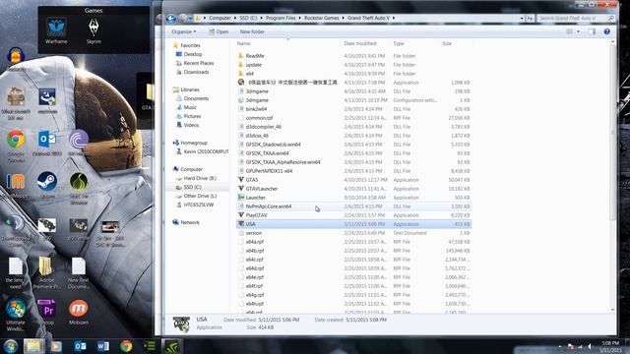Click the change your view icon
This screenshot has width=630, height=354.
(x=570, y=31)
